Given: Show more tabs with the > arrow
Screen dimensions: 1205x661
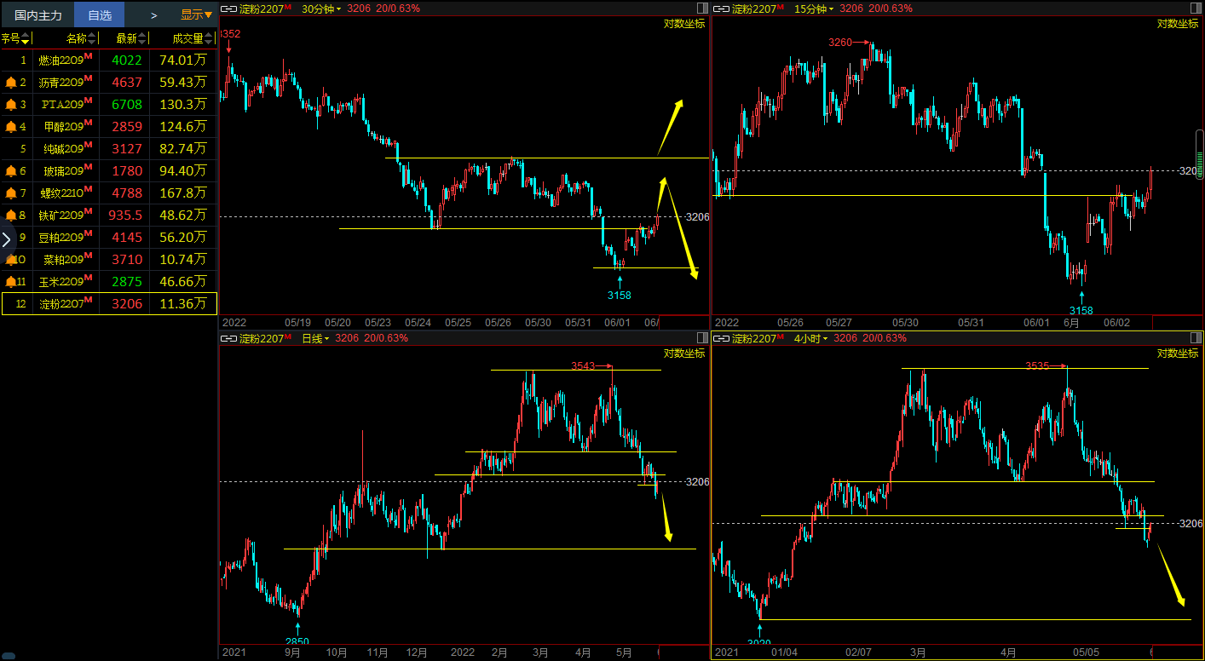Looking at the screenshot, I should coord(153,14).
